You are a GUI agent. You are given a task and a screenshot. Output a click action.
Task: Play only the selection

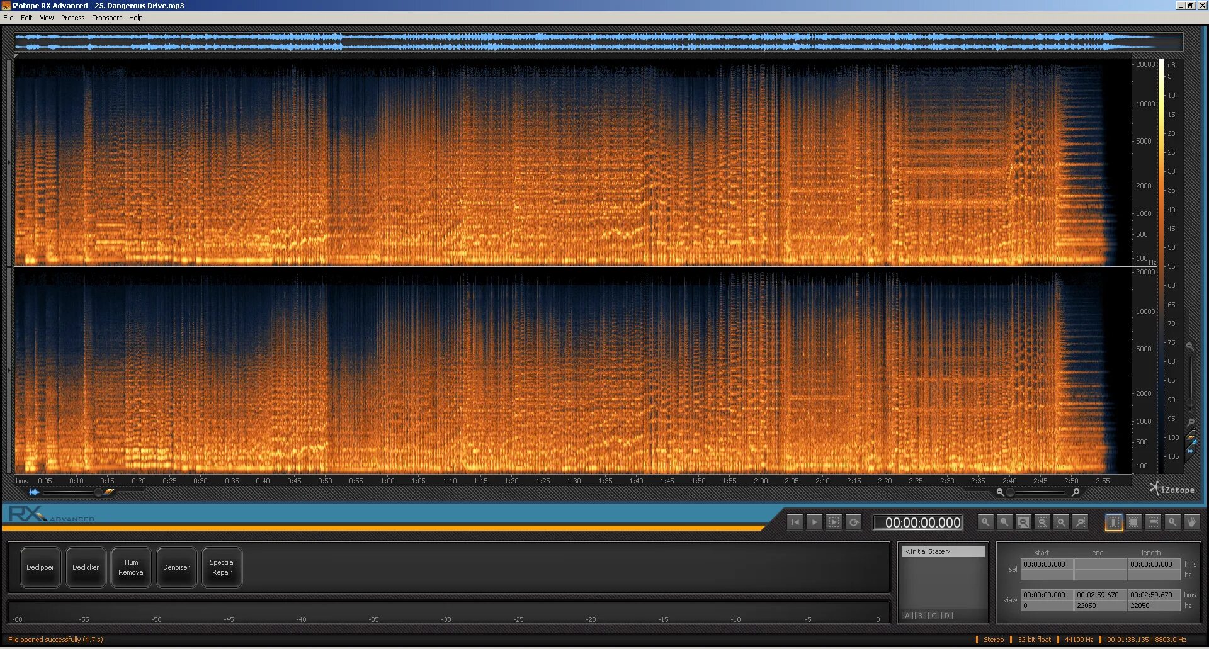point(834,522)
